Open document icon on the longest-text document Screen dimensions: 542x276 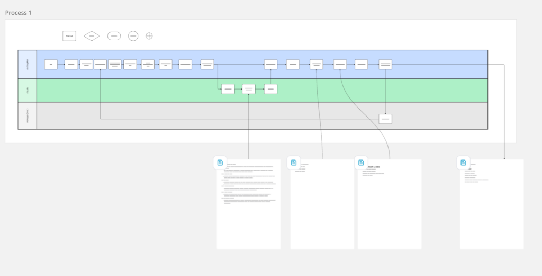point(220,163)
